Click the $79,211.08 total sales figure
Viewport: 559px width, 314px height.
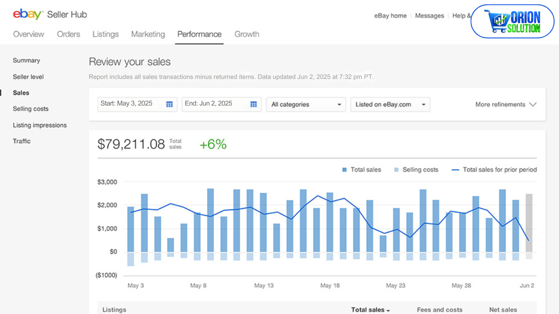coord(131,144)
